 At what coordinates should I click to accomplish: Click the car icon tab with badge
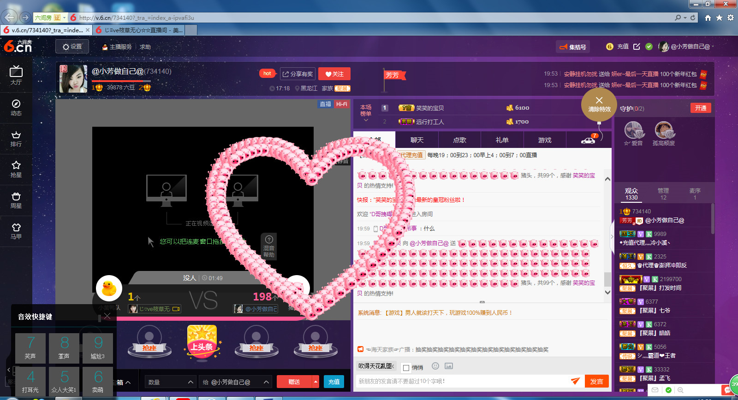589,140
